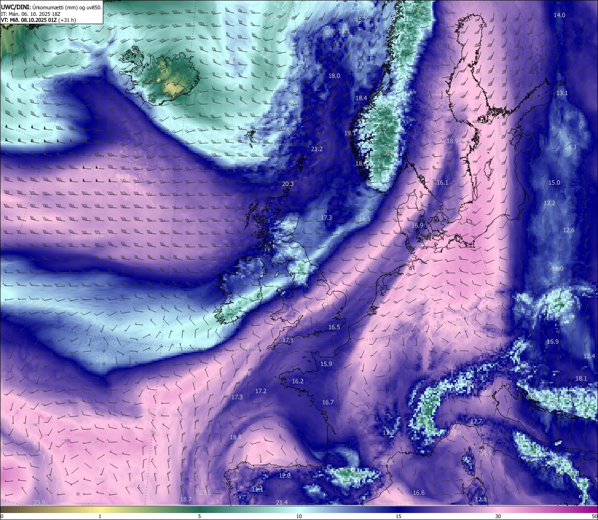Click the '16.5' value label
Screen dimensions: 598x520
coord(334,327)
